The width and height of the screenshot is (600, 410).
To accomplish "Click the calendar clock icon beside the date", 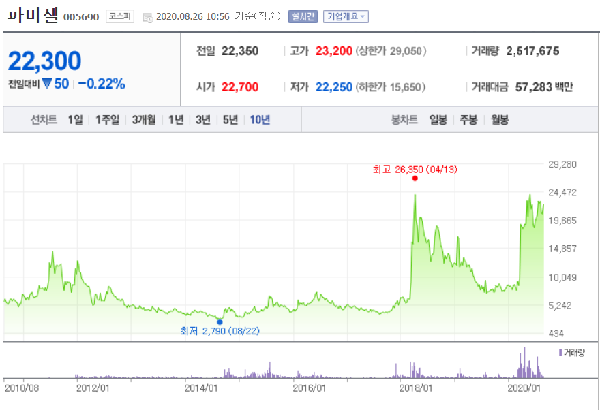I will tap(148, 18).
